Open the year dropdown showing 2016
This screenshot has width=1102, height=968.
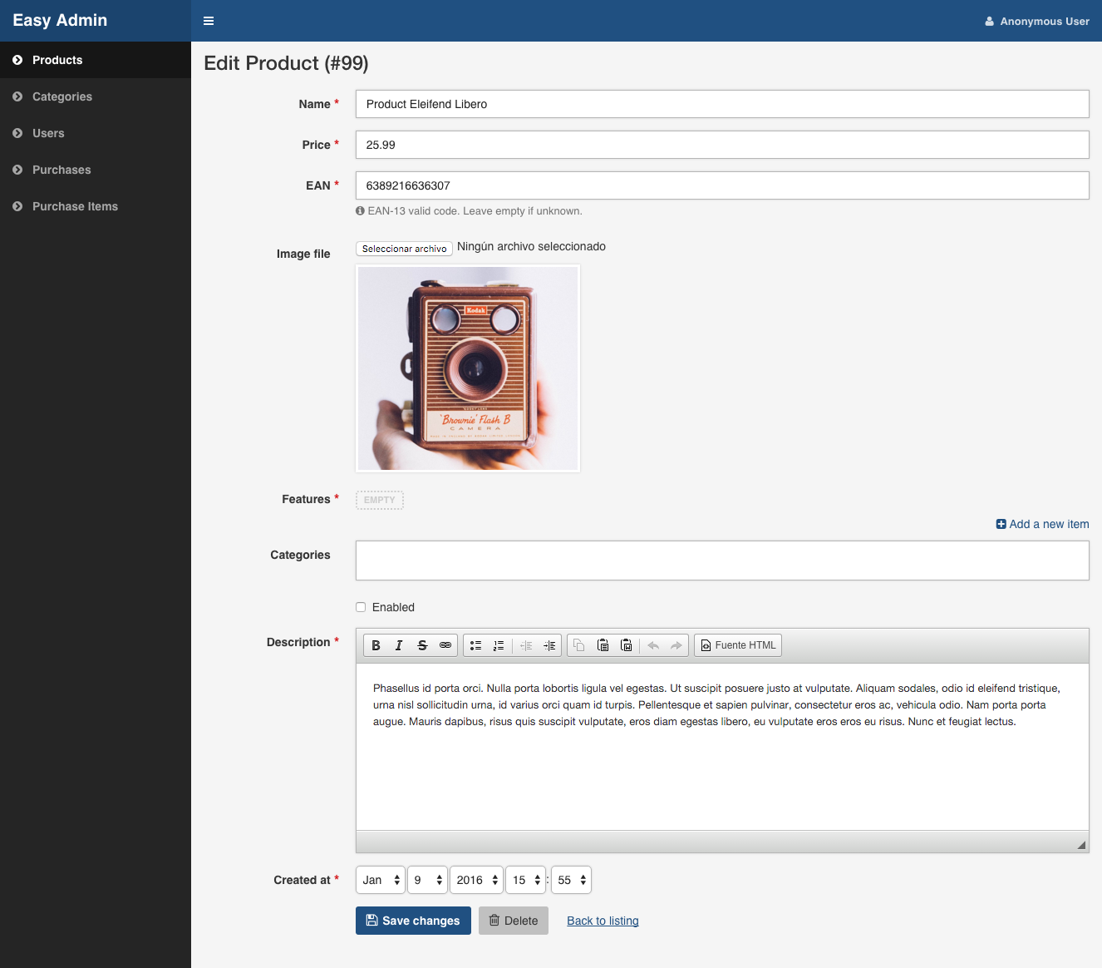(477, 880)
